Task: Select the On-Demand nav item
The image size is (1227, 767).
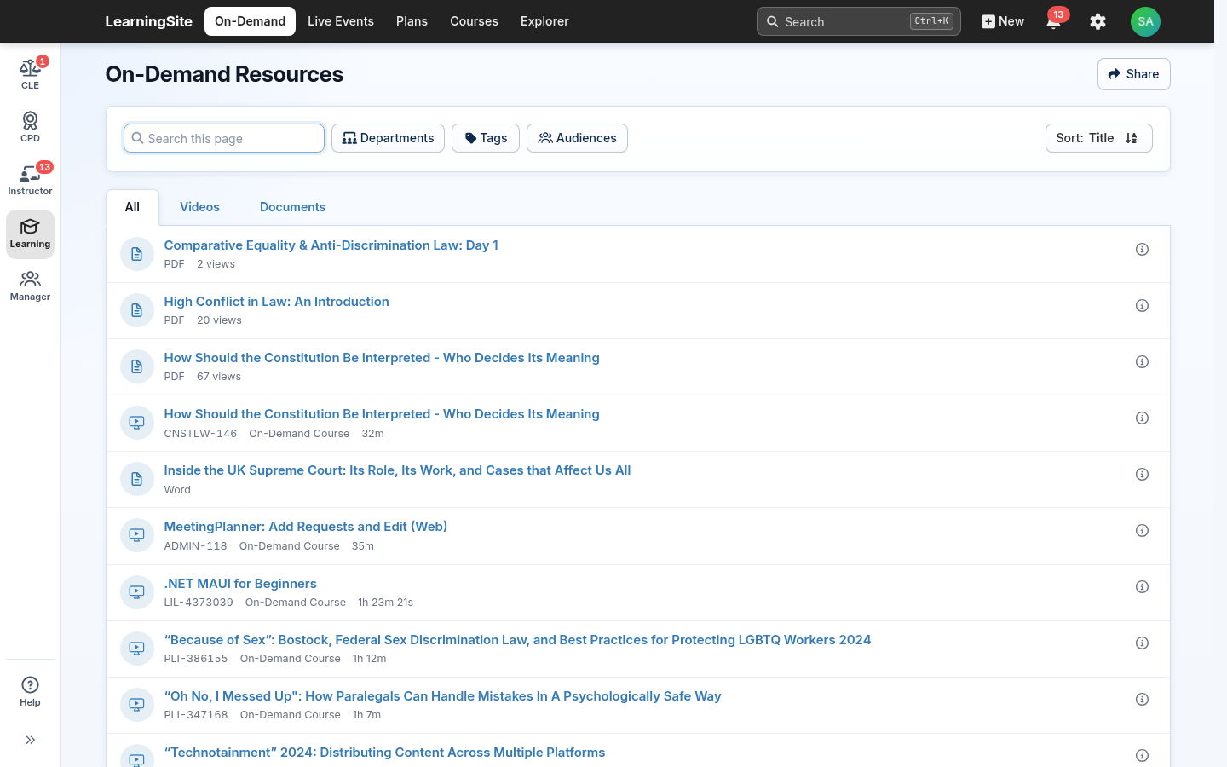Action: [x=250, y=21]
